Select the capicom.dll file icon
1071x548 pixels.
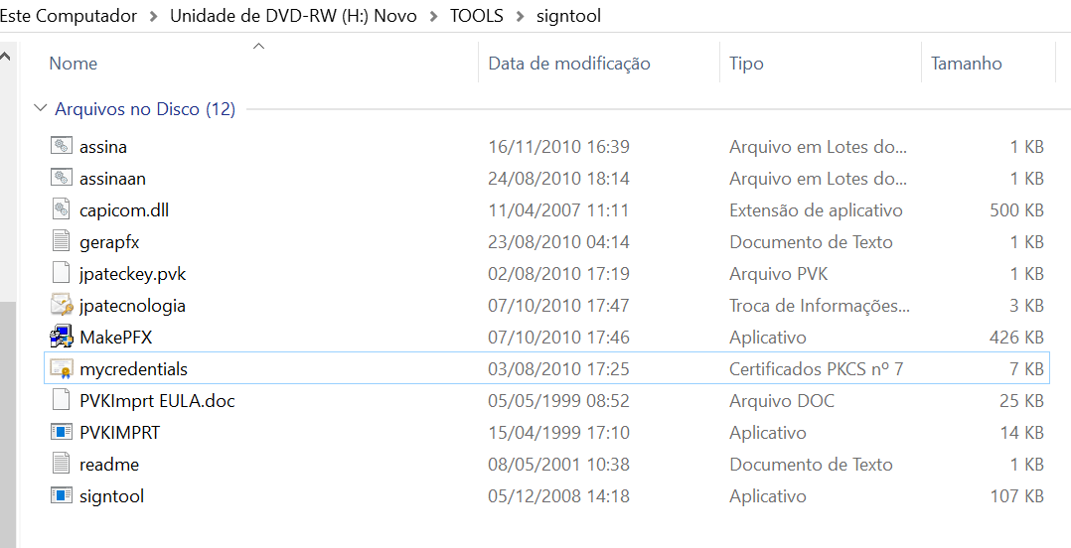[62, 209]
